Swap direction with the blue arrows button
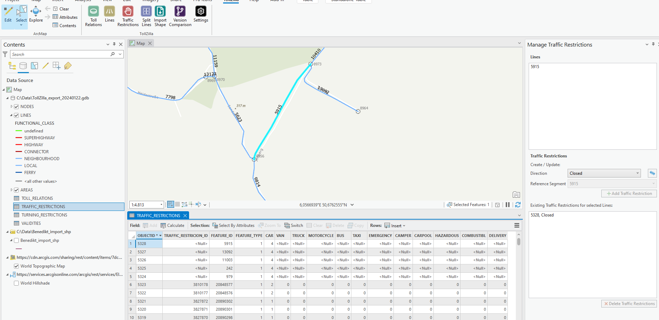Screen dimensions: 659x320 tap(652, 173)
